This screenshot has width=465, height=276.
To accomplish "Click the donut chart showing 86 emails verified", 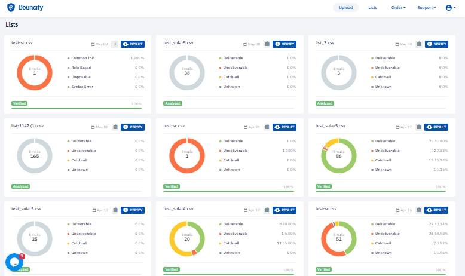I will pyautogui.click(x=339, y=156).
